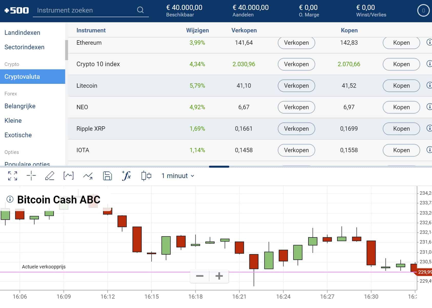Select the candlestick chart style icon
Screen dimensions: 432x308
(146, 176)
